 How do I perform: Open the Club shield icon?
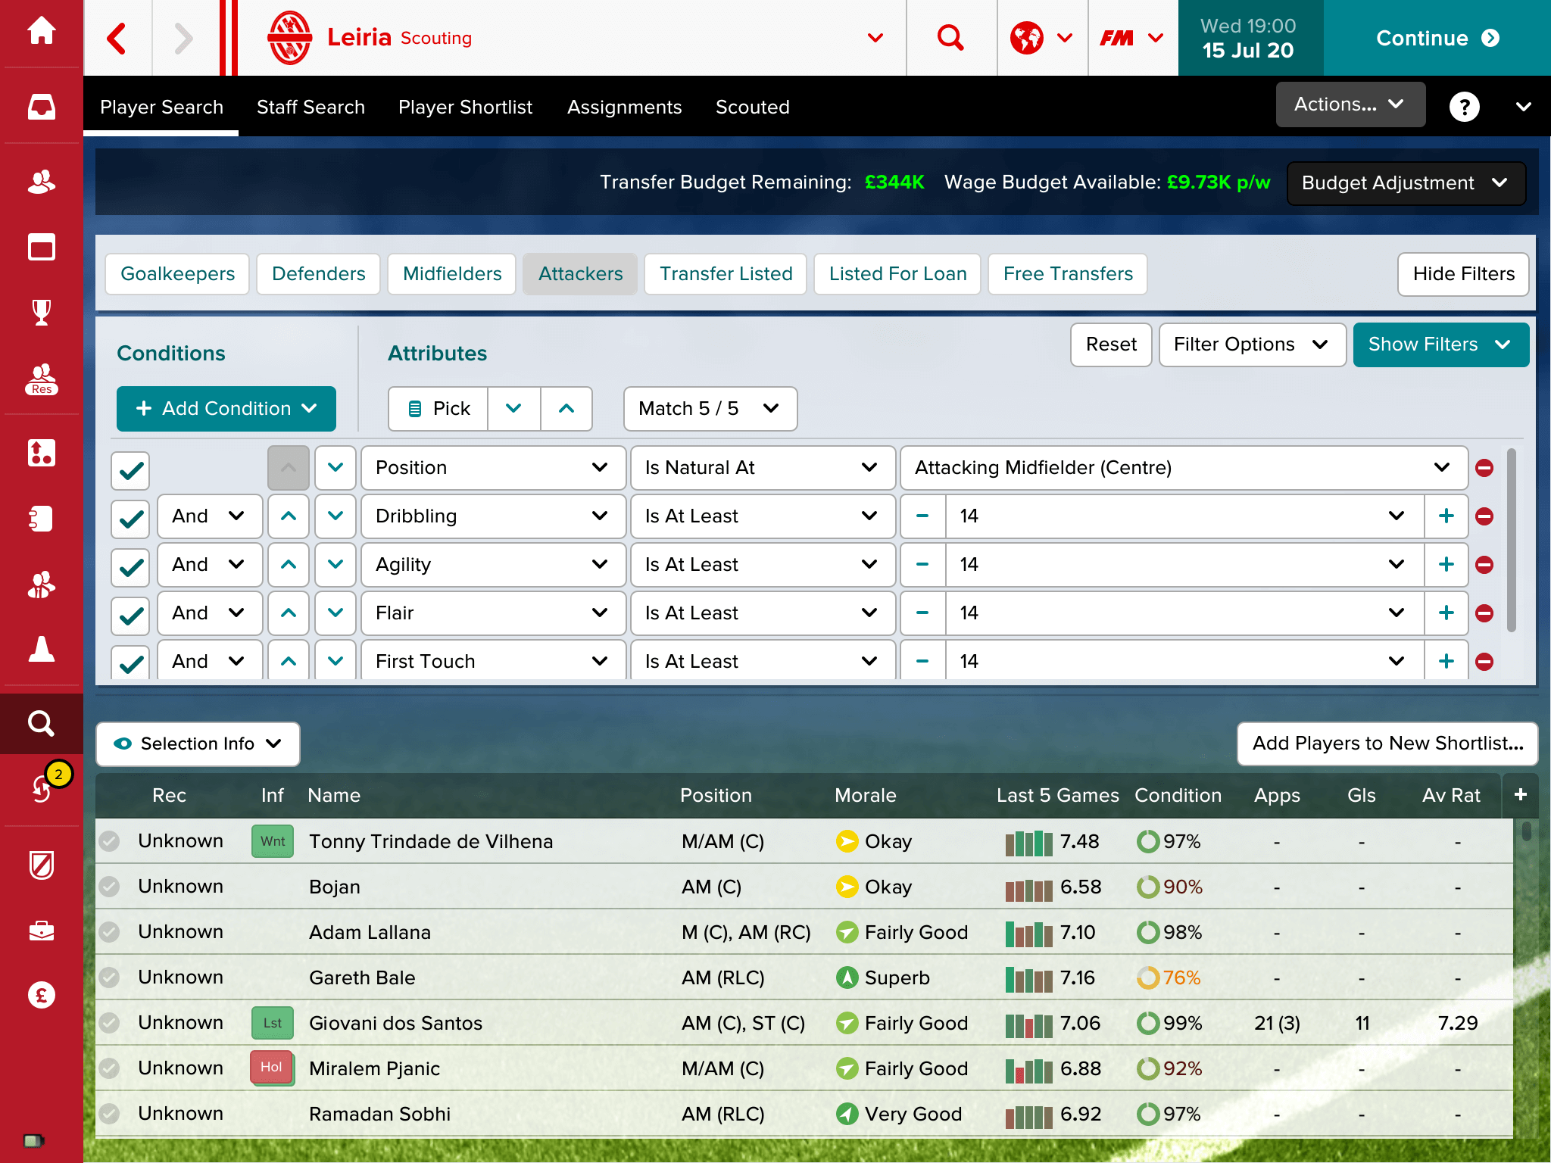(x=41, y=864)
